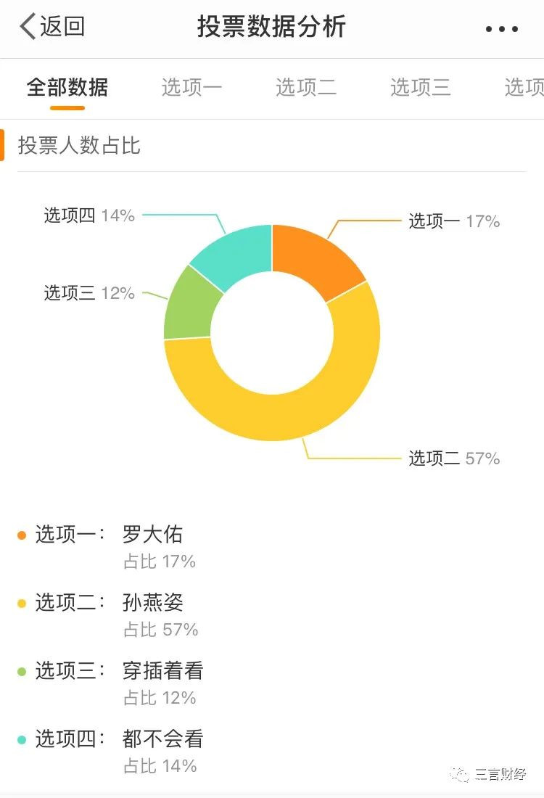
Task: Tap the green dot beside 选项三
Action: (x=22, y=672)
